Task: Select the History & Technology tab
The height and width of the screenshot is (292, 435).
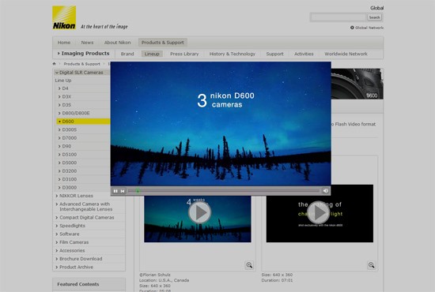Action: (x=233, y=54)
